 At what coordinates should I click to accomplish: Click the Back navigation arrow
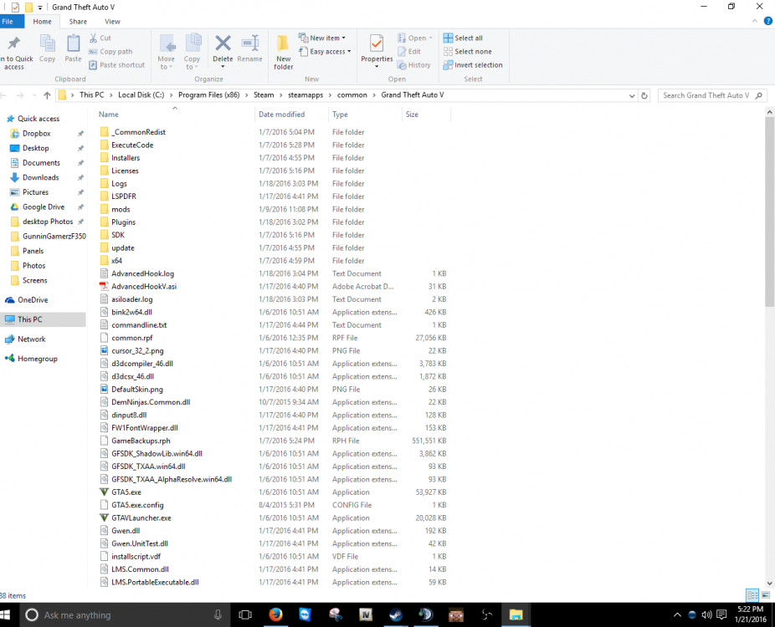click(x=3, y=95)
